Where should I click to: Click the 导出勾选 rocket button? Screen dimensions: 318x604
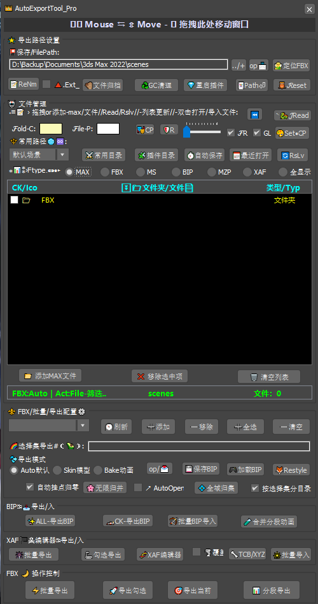pyautogui.click(x=128, y=590)
